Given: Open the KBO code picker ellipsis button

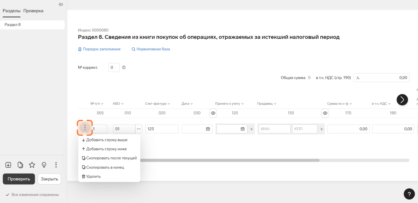Looking at the screenshot, I should click(139, 129).
